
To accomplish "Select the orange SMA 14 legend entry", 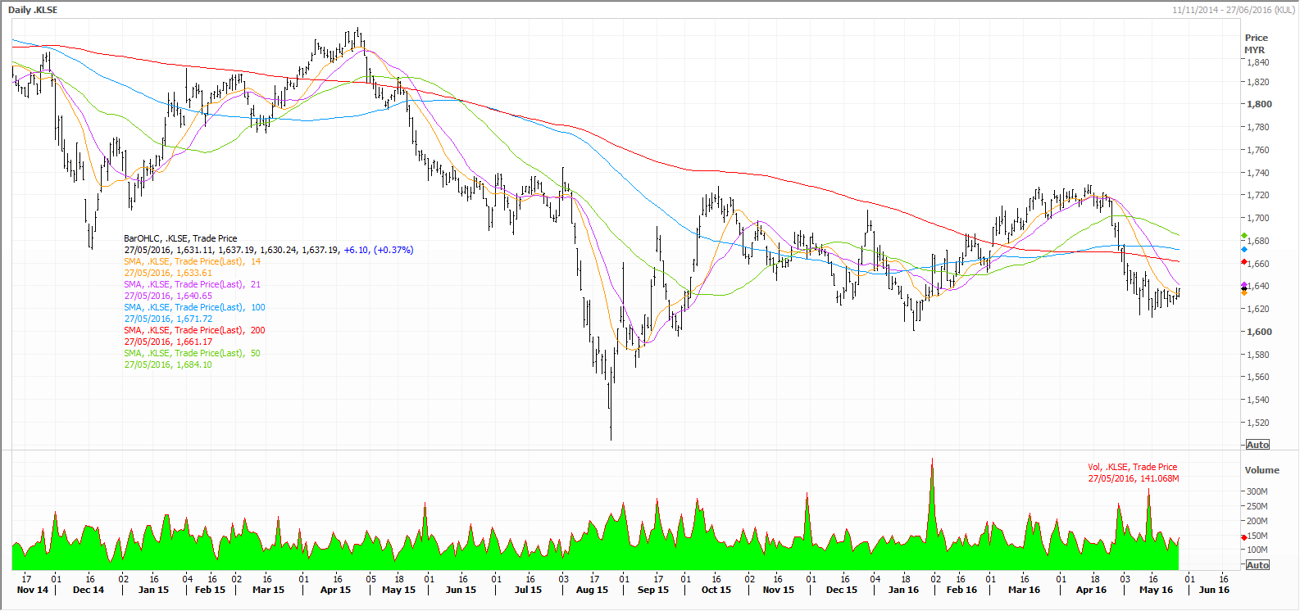I will pos(192,261).
